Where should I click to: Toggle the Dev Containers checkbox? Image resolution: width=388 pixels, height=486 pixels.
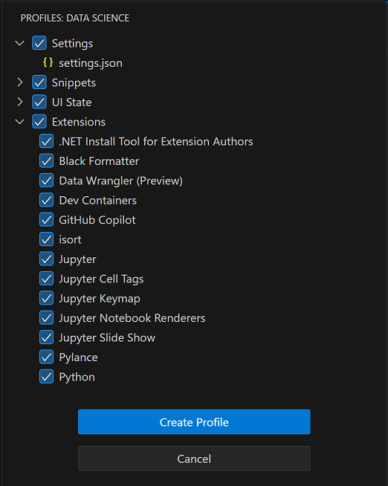[x=47, y=200]
